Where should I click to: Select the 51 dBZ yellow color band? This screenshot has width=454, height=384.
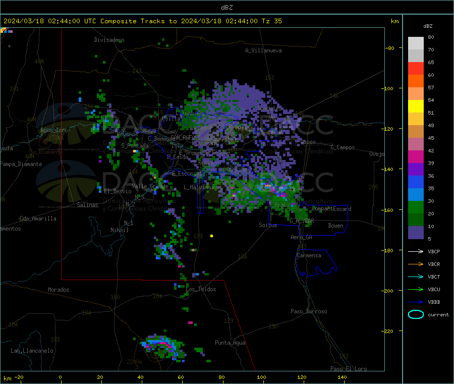[416, 106]
